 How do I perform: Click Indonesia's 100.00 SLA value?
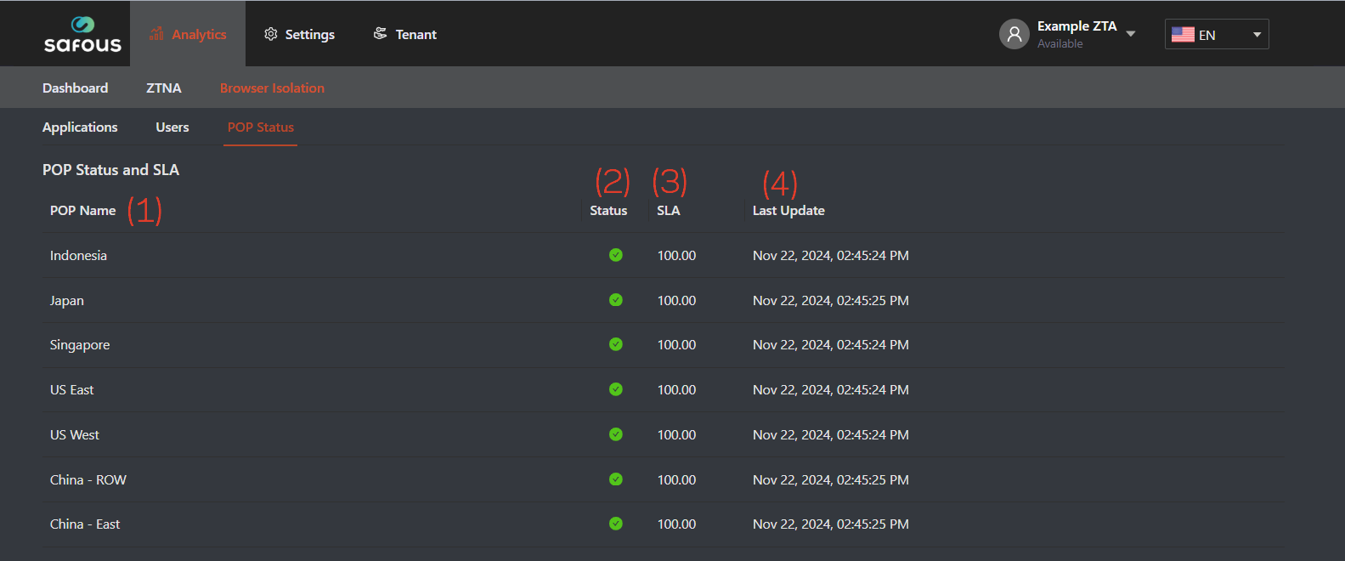(x=676, y=255)
